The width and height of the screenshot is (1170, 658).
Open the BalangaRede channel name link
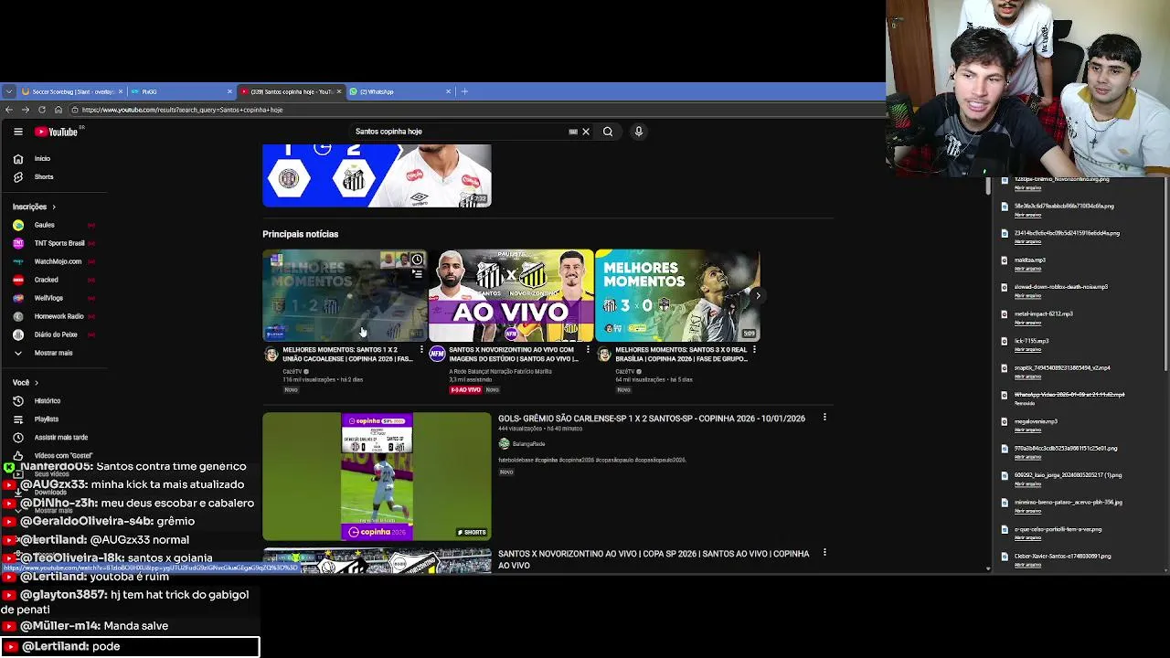coord(528,443)
